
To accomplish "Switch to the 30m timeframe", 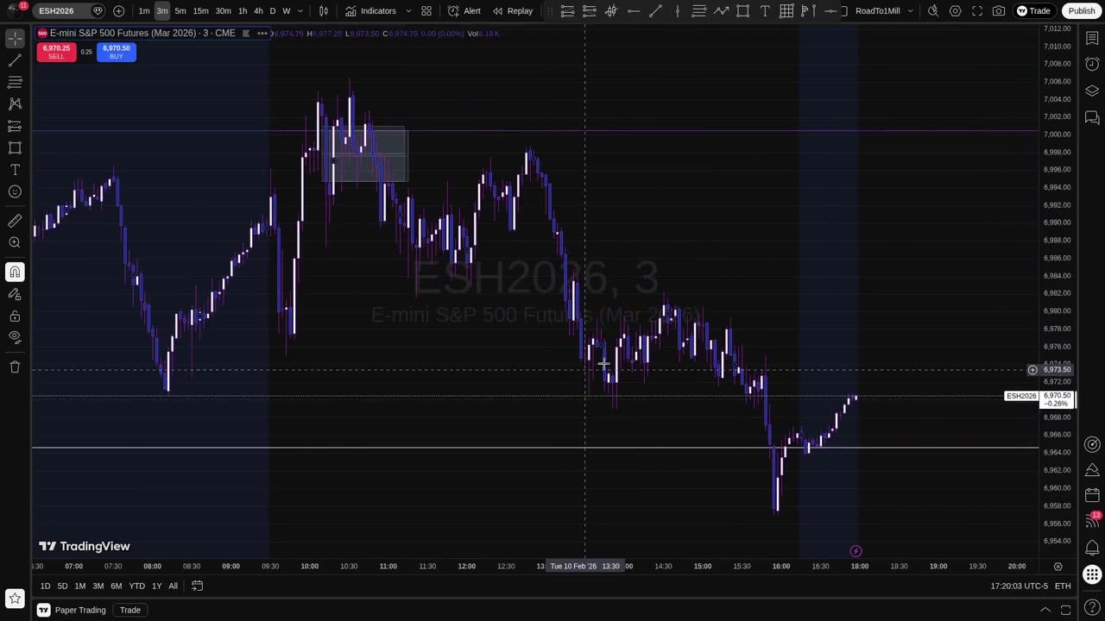I will tap(223, 11).
